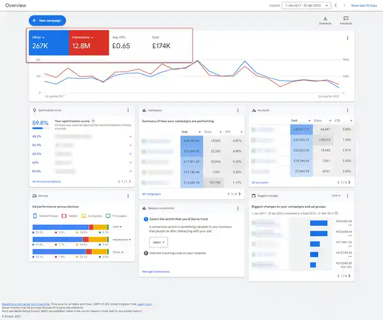
Task: Open the Clicks metric dropdown tile
Action: coord(49,43)
